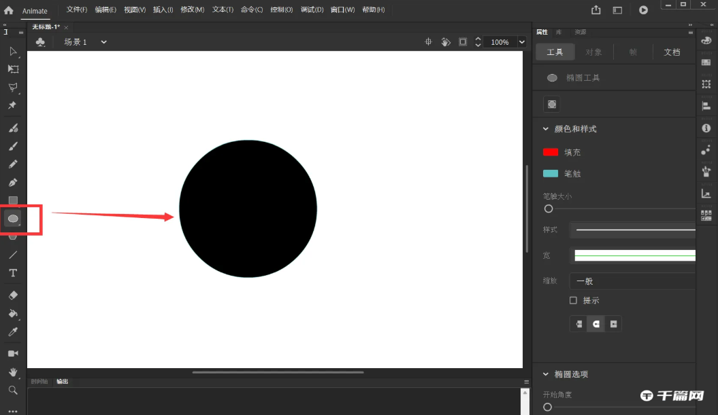Click the Free Transform tool
Image resolution: width=718 pixels, height=415 pixels.
point(13,69)
